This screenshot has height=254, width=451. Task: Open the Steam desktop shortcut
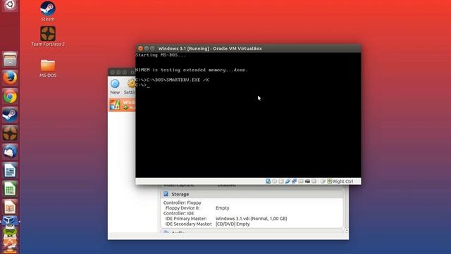pyautogui.click(x=48, y=11)
